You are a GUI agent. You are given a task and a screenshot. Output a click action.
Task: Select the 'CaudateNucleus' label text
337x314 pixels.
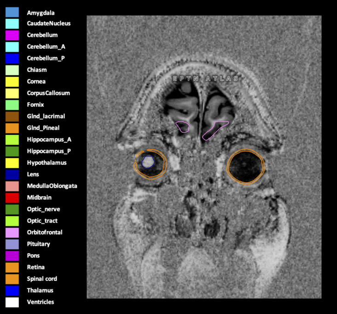(x=49, y=23)
